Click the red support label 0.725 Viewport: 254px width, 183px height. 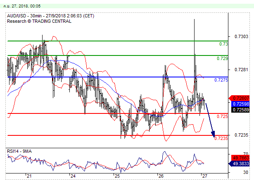coord(222,116)
